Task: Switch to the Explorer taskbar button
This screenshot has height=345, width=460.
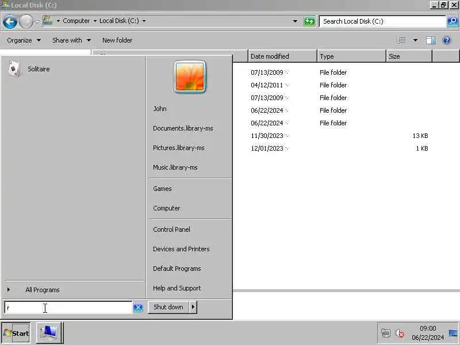Action: click(49, 333)
